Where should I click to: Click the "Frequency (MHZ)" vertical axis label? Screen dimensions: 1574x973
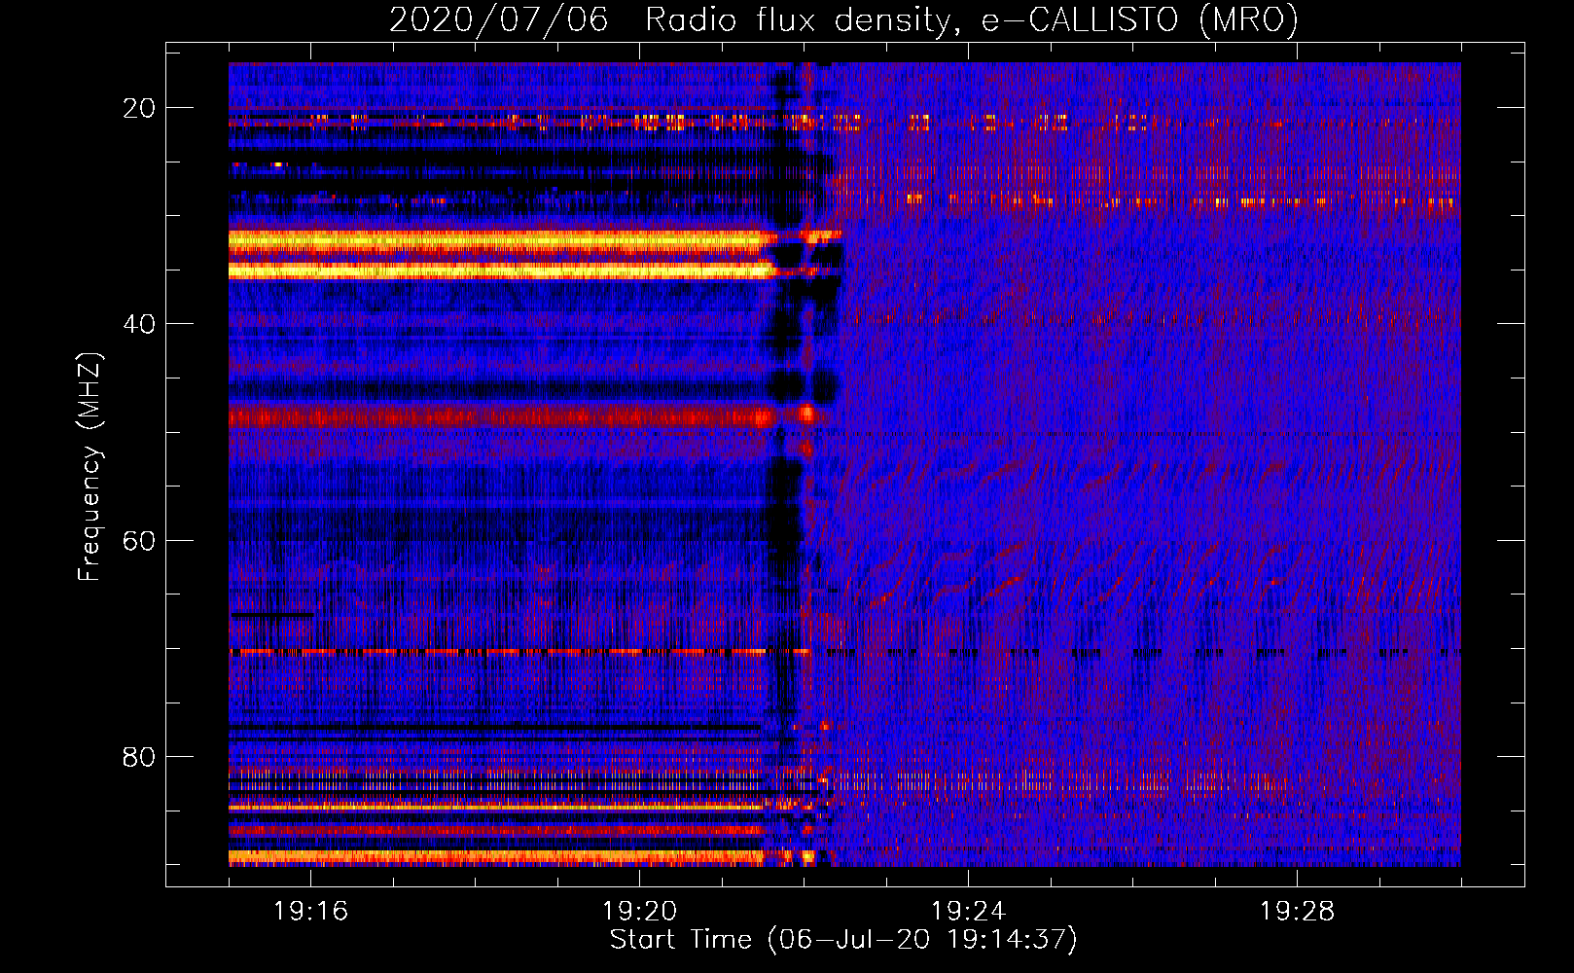point(89,467)
